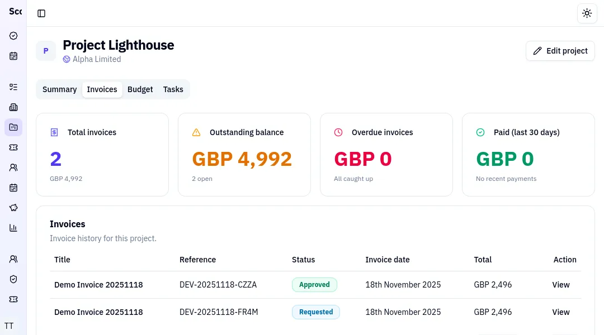Viewport: 604px width, 335px height.
Task: Open the checklist icon in the sidebar
Action: point(13,87)
